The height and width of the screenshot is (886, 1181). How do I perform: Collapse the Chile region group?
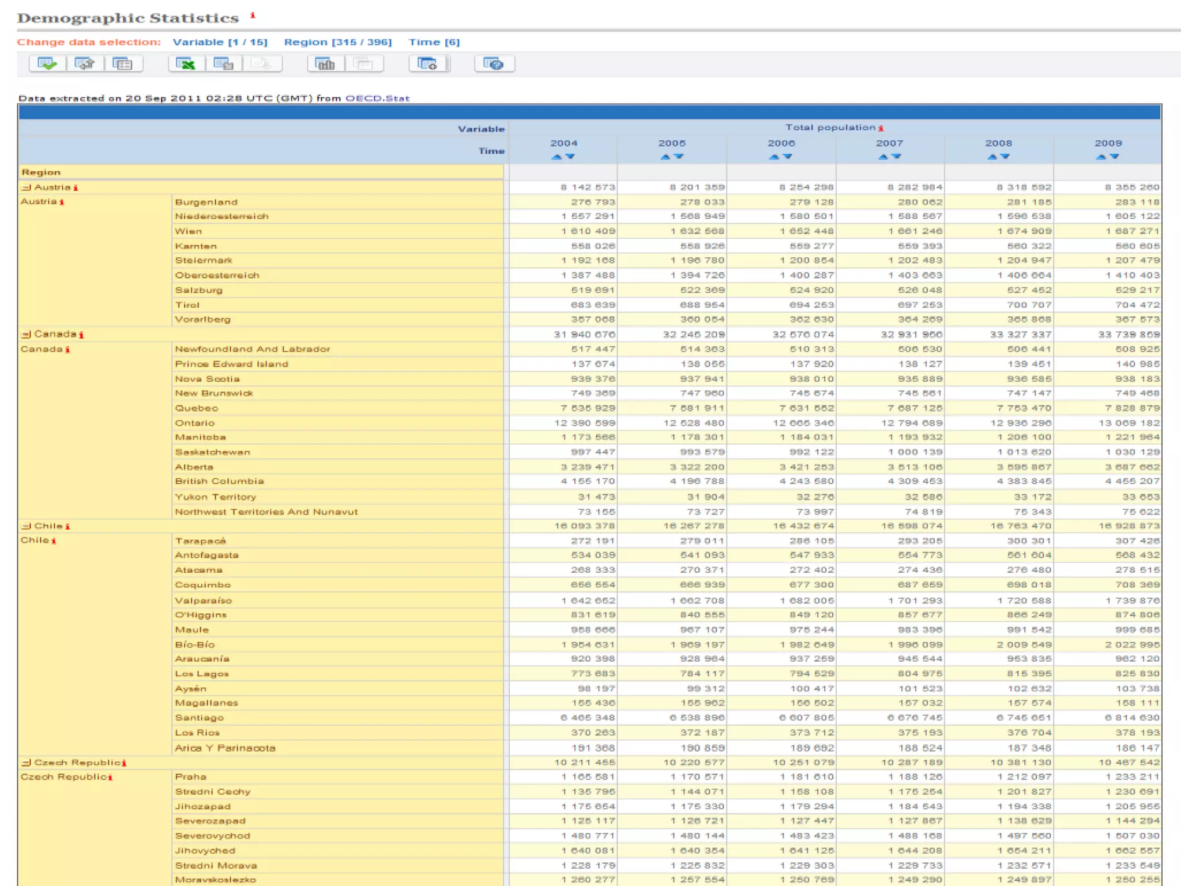click(x=26, y=526)
